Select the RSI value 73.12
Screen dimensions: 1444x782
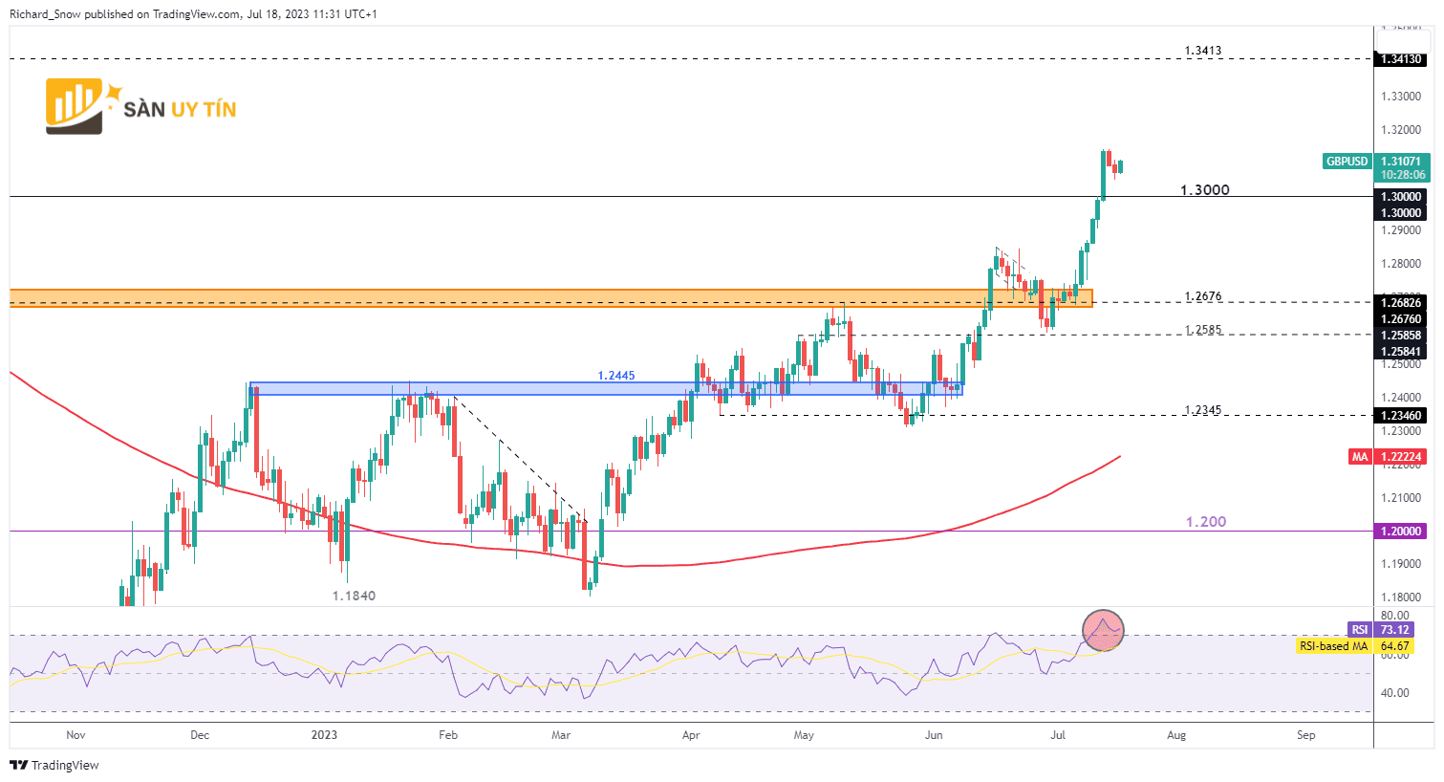pos(1395,630)
